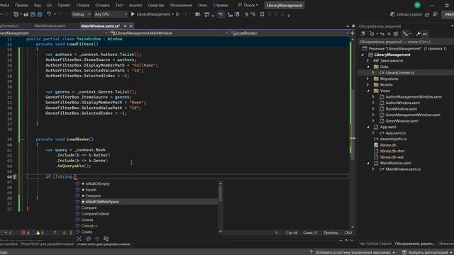Open the LibraryManagement.MainWindow type dropdown

coord(170,33)
